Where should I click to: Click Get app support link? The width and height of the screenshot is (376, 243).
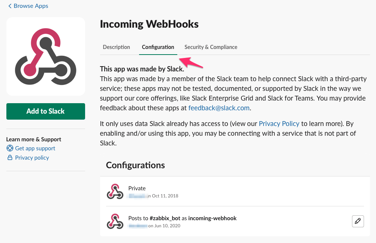pyautogui.click(x=35, y=148)
